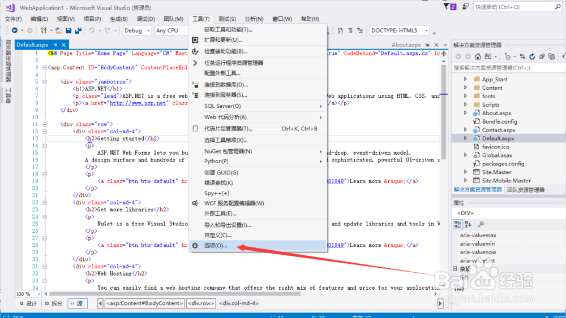Click the Navigate Backward arrow in toolbar

(15, 31)
